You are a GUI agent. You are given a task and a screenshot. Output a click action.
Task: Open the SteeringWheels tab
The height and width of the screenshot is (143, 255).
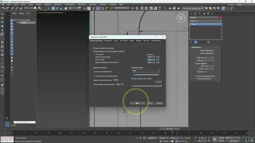tap(156, 41)
